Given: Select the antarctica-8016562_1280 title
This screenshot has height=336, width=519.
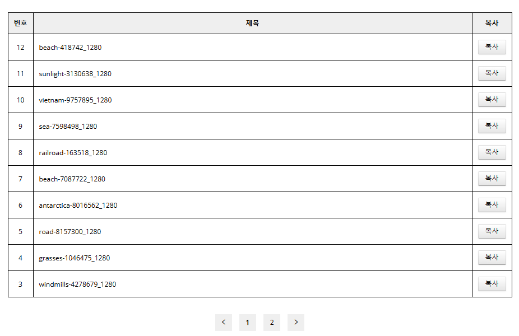Looking at the screenshot, I should (78, 206).
